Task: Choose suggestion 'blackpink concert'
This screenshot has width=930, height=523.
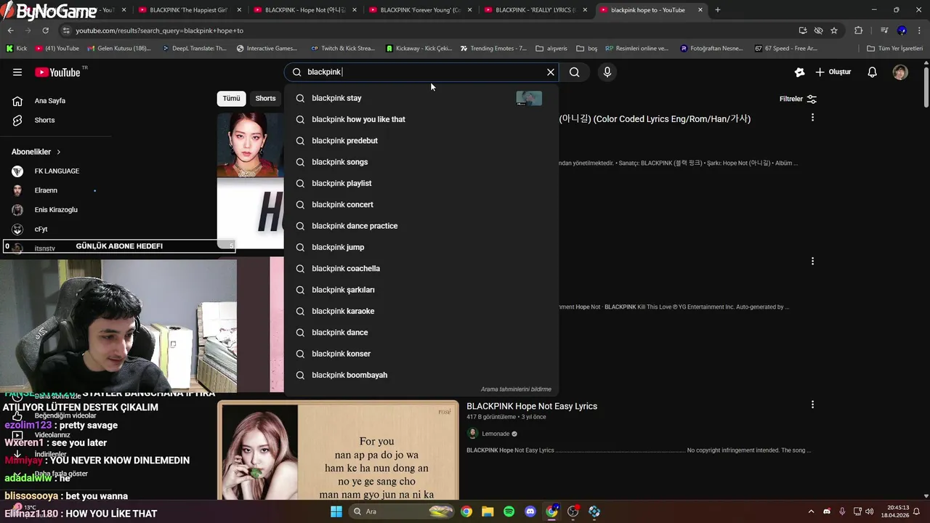Action: click(422, 205)
